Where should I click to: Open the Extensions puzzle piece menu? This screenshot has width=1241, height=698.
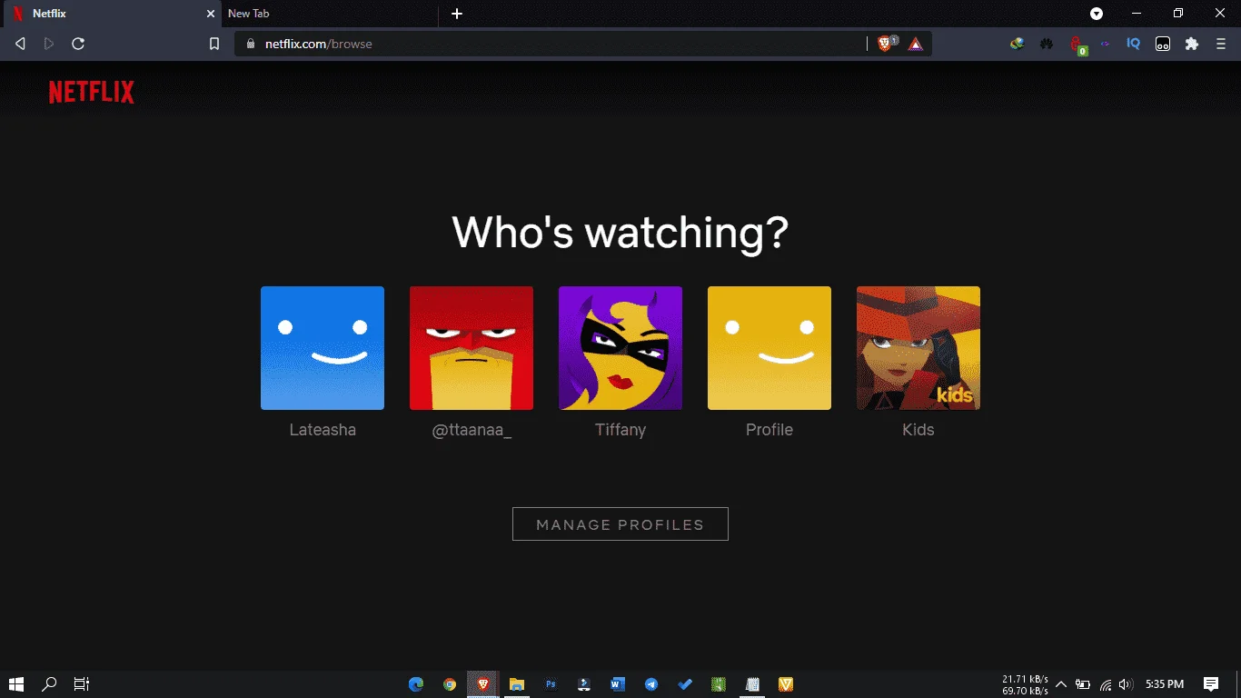pyautogui.click(x=1192, y=44)
